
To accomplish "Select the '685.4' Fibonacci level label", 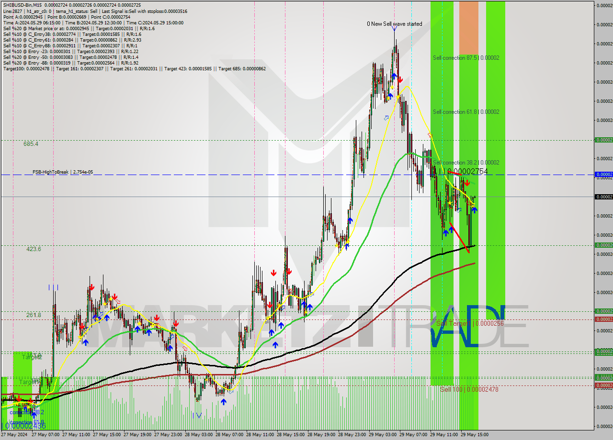I will click(31, 144).
